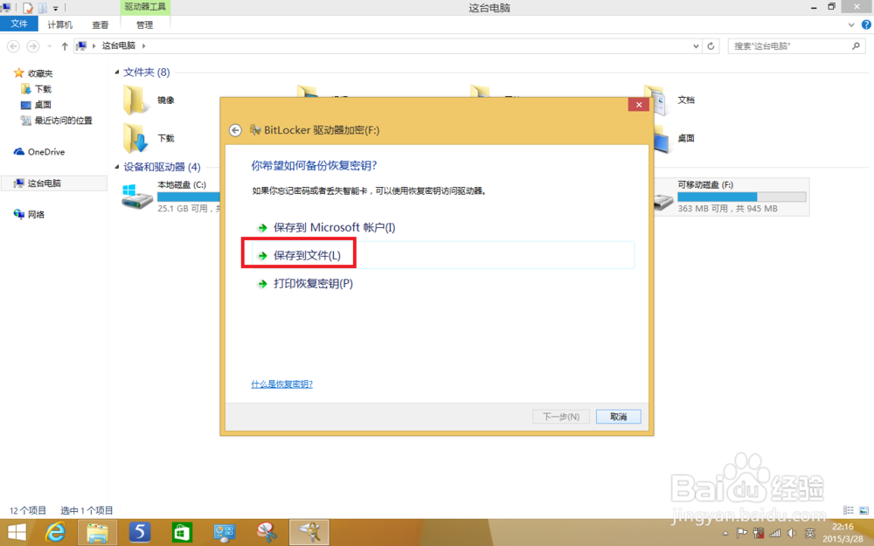Click the BitLocker keys taskbar button

tap(309, 532)
